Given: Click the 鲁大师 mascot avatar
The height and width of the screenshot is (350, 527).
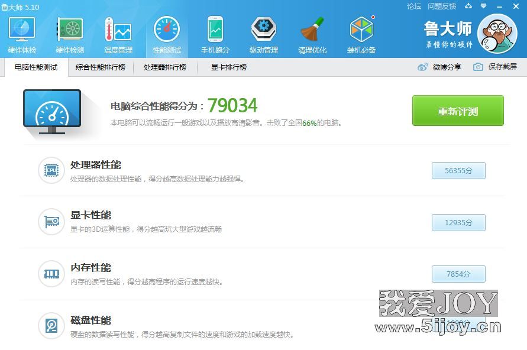Looking at the screenshot, I should (497, 34).
